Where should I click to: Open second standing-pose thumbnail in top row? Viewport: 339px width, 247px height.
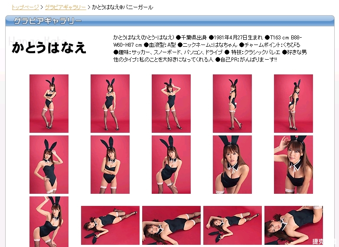coord(110,103)
